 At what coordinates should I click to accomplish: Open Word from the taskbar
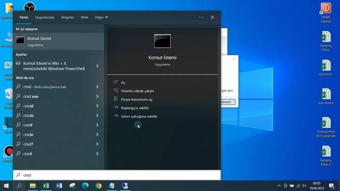59,186
